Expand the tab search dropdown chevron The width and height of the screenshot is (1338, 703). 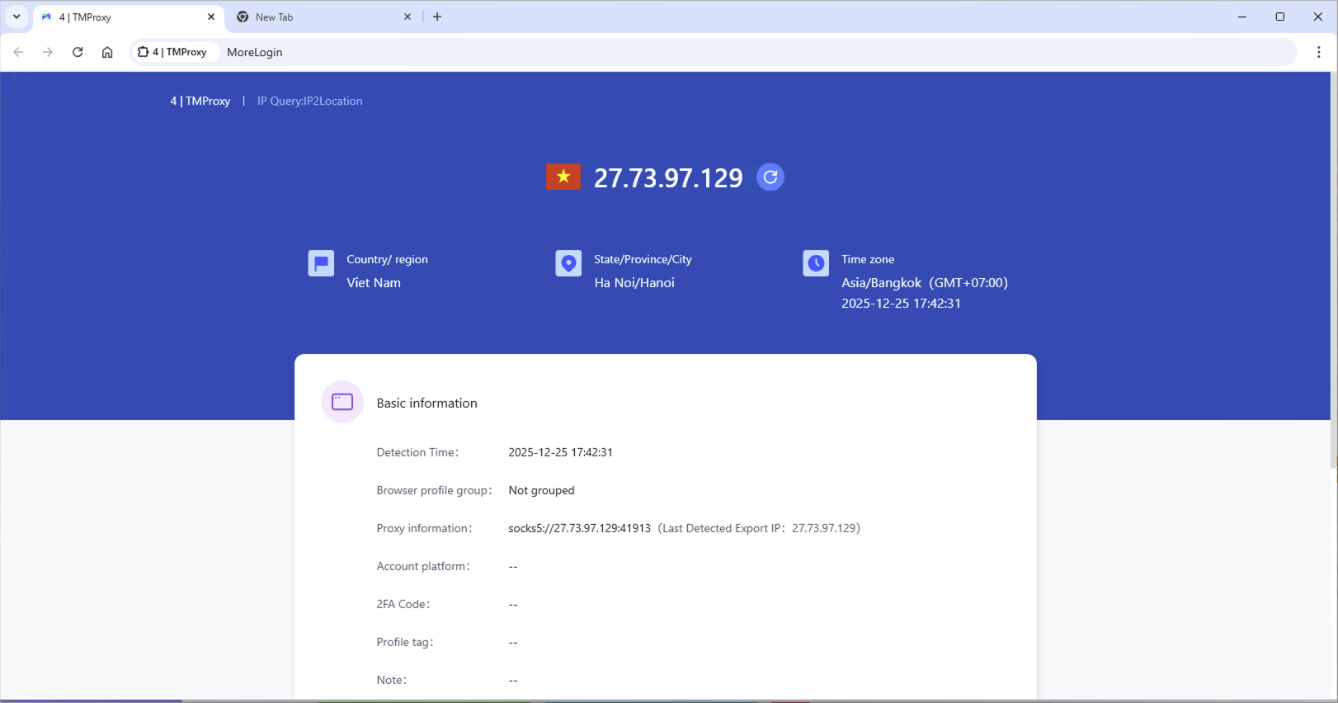pyautogui.click(x=16, y=17)
